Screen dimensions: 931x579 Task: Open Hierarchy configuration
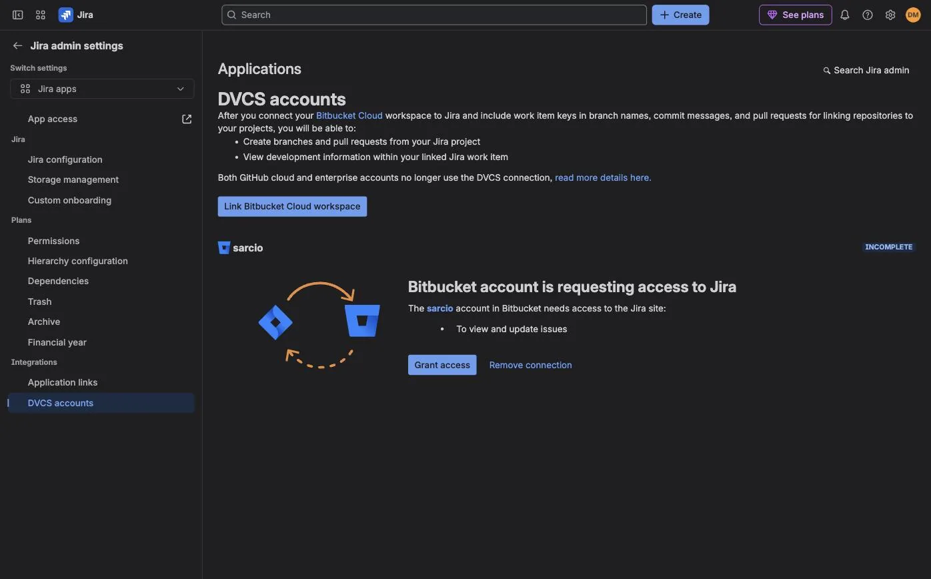coord(77,261)
